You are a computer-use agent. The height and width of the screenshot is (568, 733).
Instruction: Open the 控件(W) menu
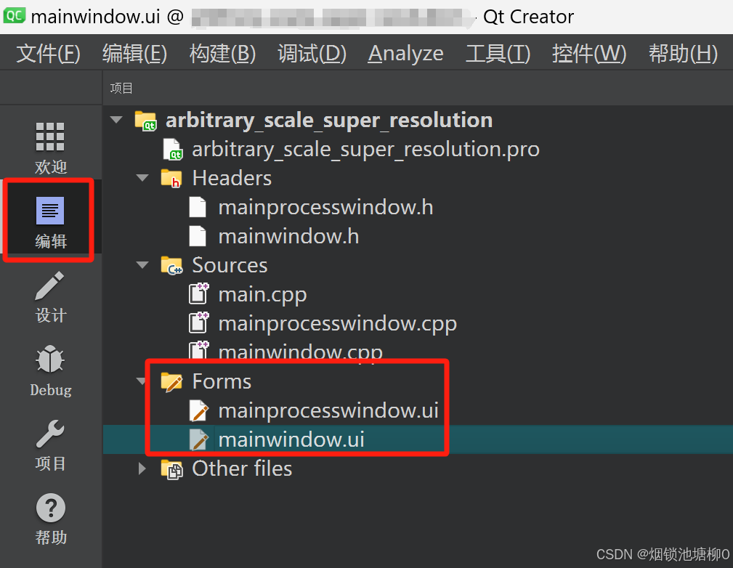point(589,53)
